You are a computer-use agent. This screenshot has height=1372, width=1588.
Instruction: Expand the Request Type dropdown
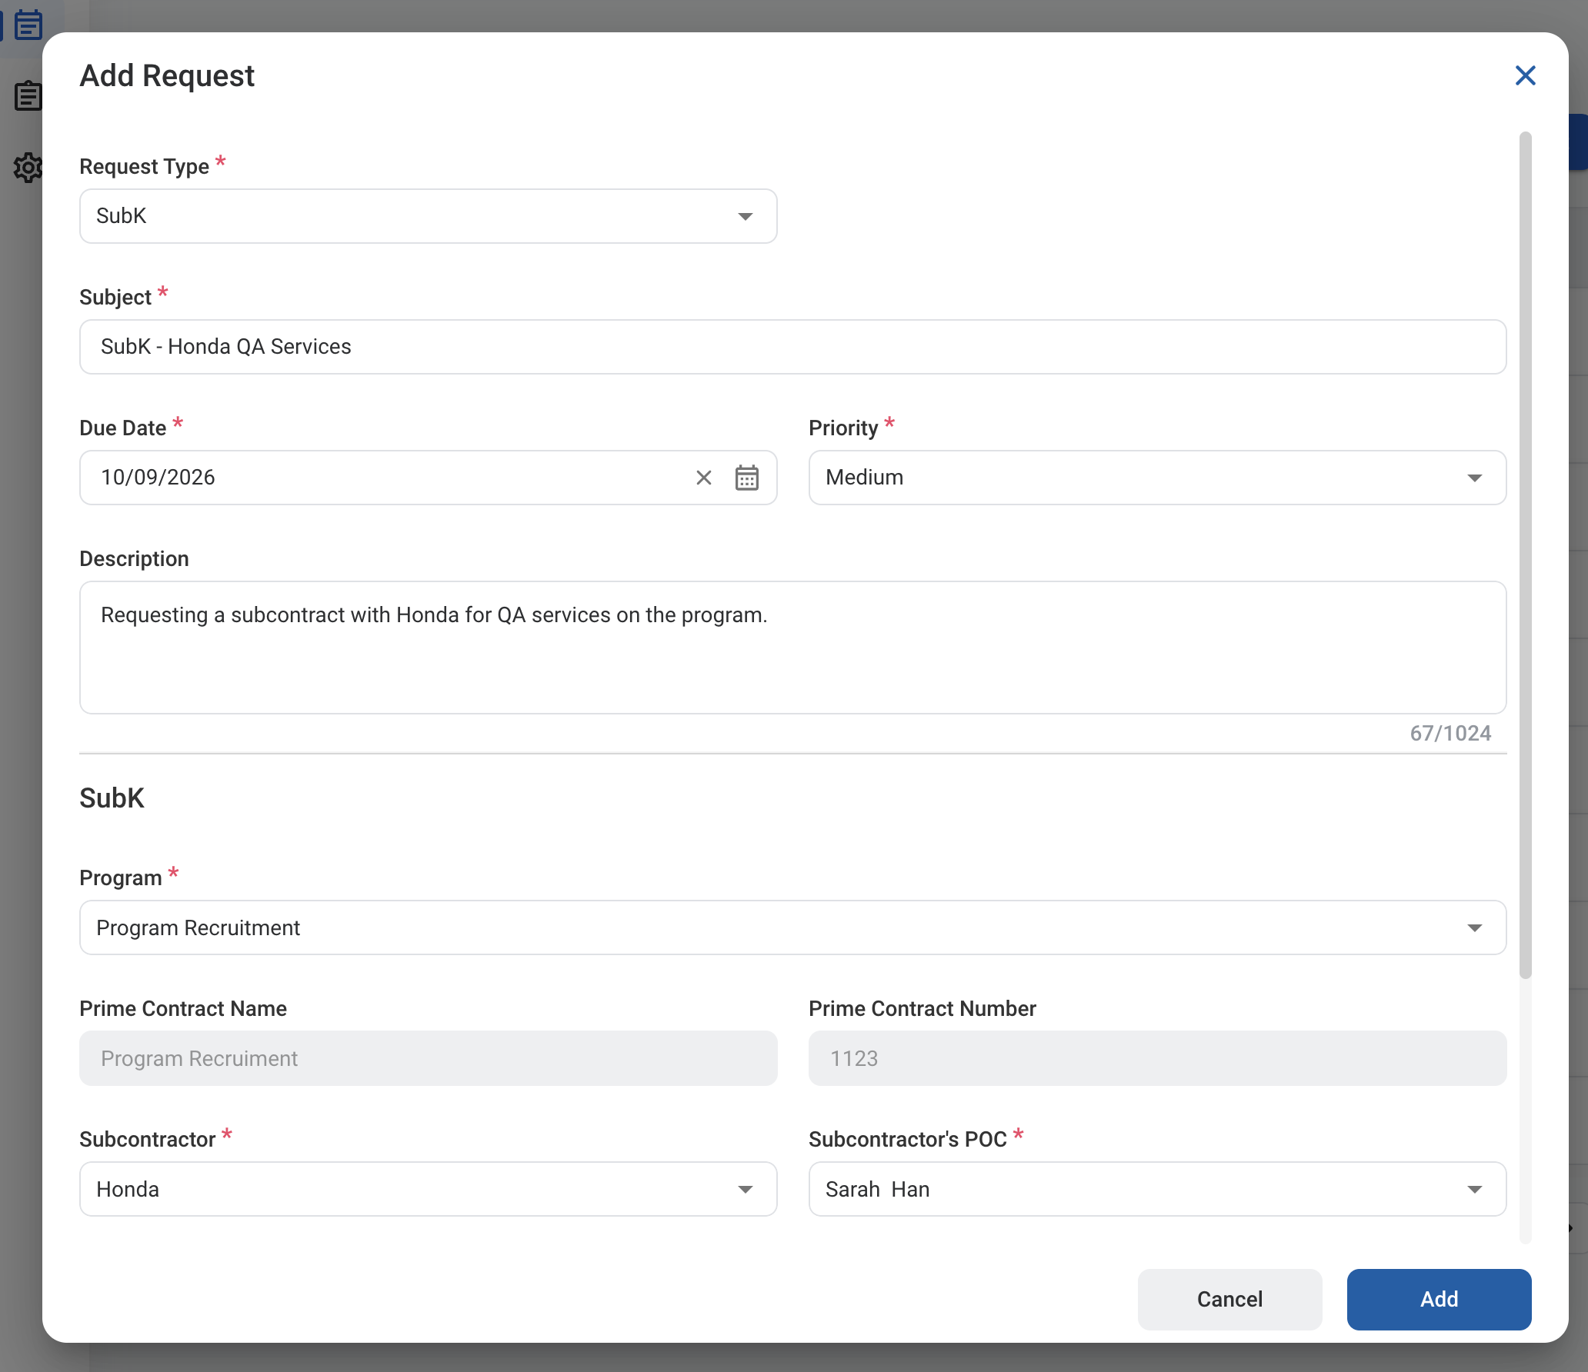428,216
